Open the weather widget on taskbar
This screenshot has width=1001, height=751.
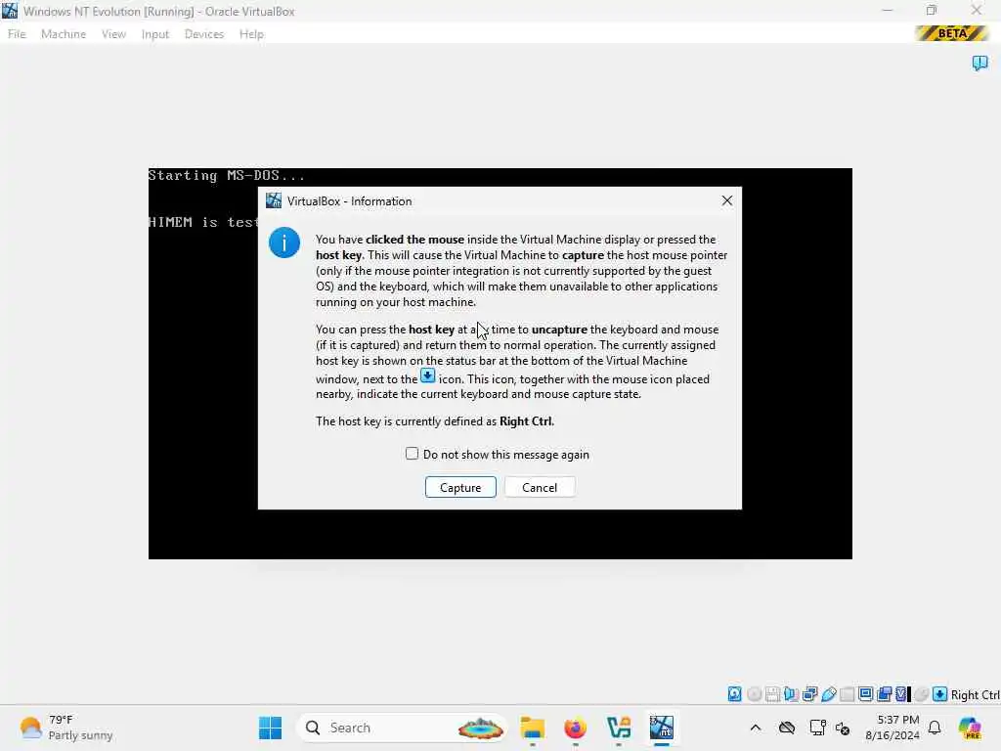66,728
